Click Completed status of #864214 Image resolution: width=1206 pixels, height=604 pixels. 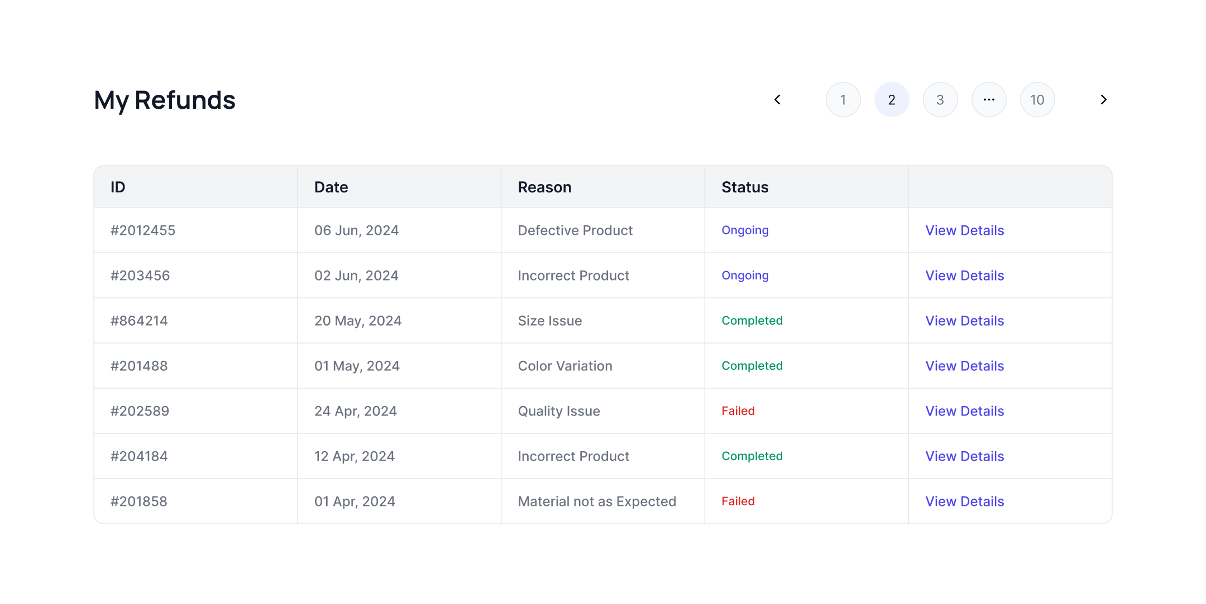752,321
